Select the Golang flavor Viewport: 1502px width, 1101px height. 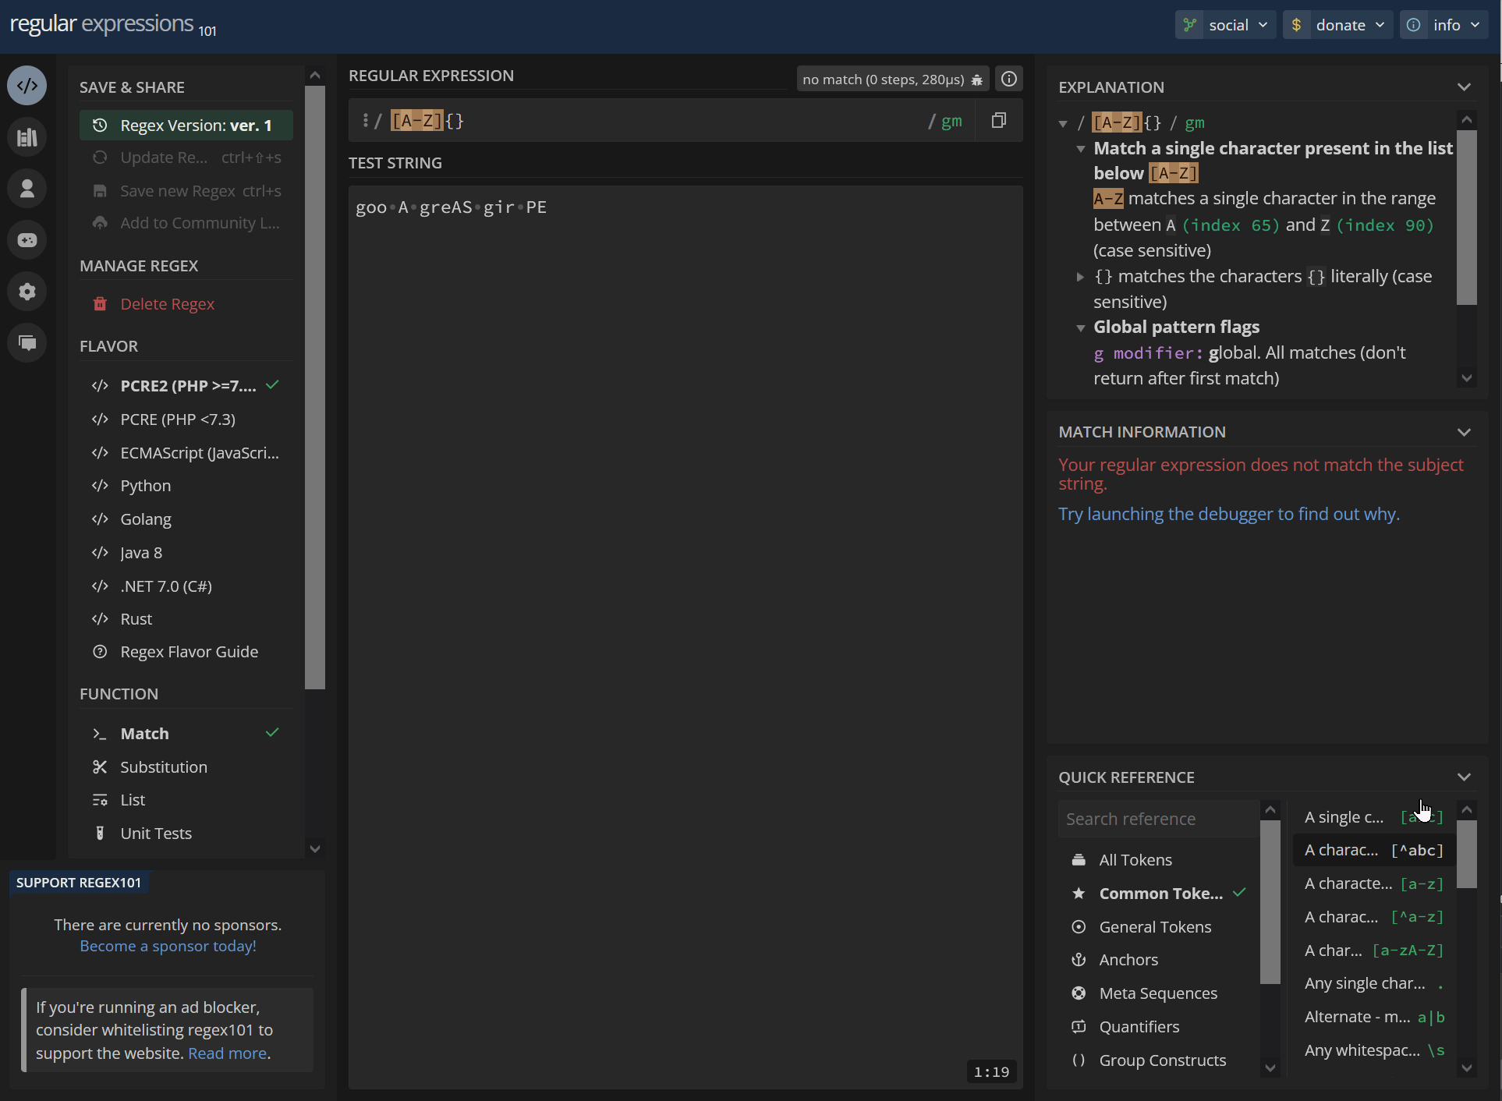coord(186,519)
